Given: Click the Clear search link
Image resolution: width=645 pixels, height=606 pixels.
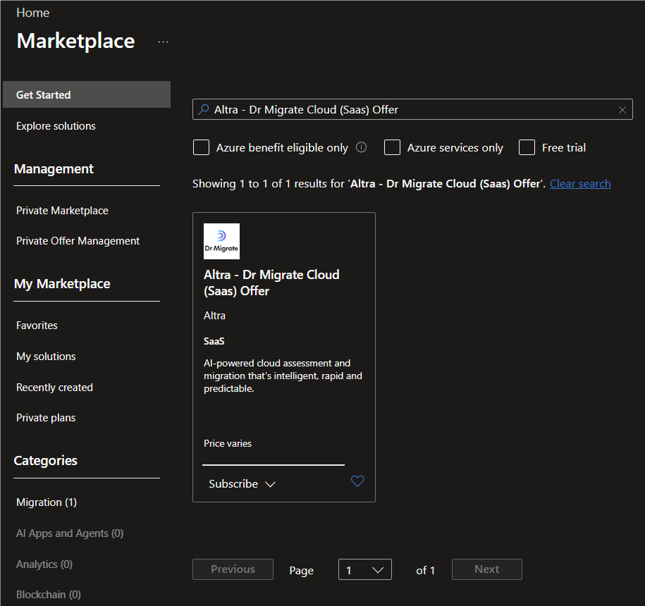Looking at the screenshot, I should click(x=580, y=184).
